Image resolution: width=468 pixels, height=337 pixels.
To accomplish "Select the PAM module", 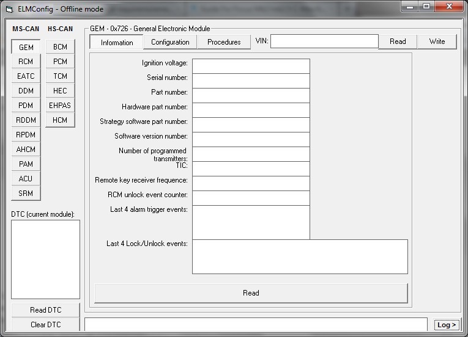I will pyautogui.click(x=26, y=164).
